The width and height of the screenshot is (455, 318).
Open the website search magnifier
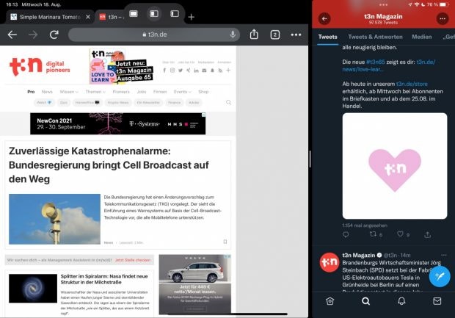coord(228,102)
